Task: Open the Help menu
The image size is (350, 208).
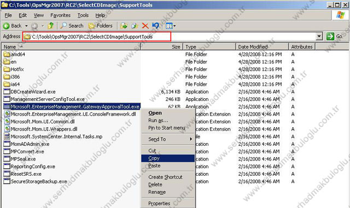Action: pos(100,15)
